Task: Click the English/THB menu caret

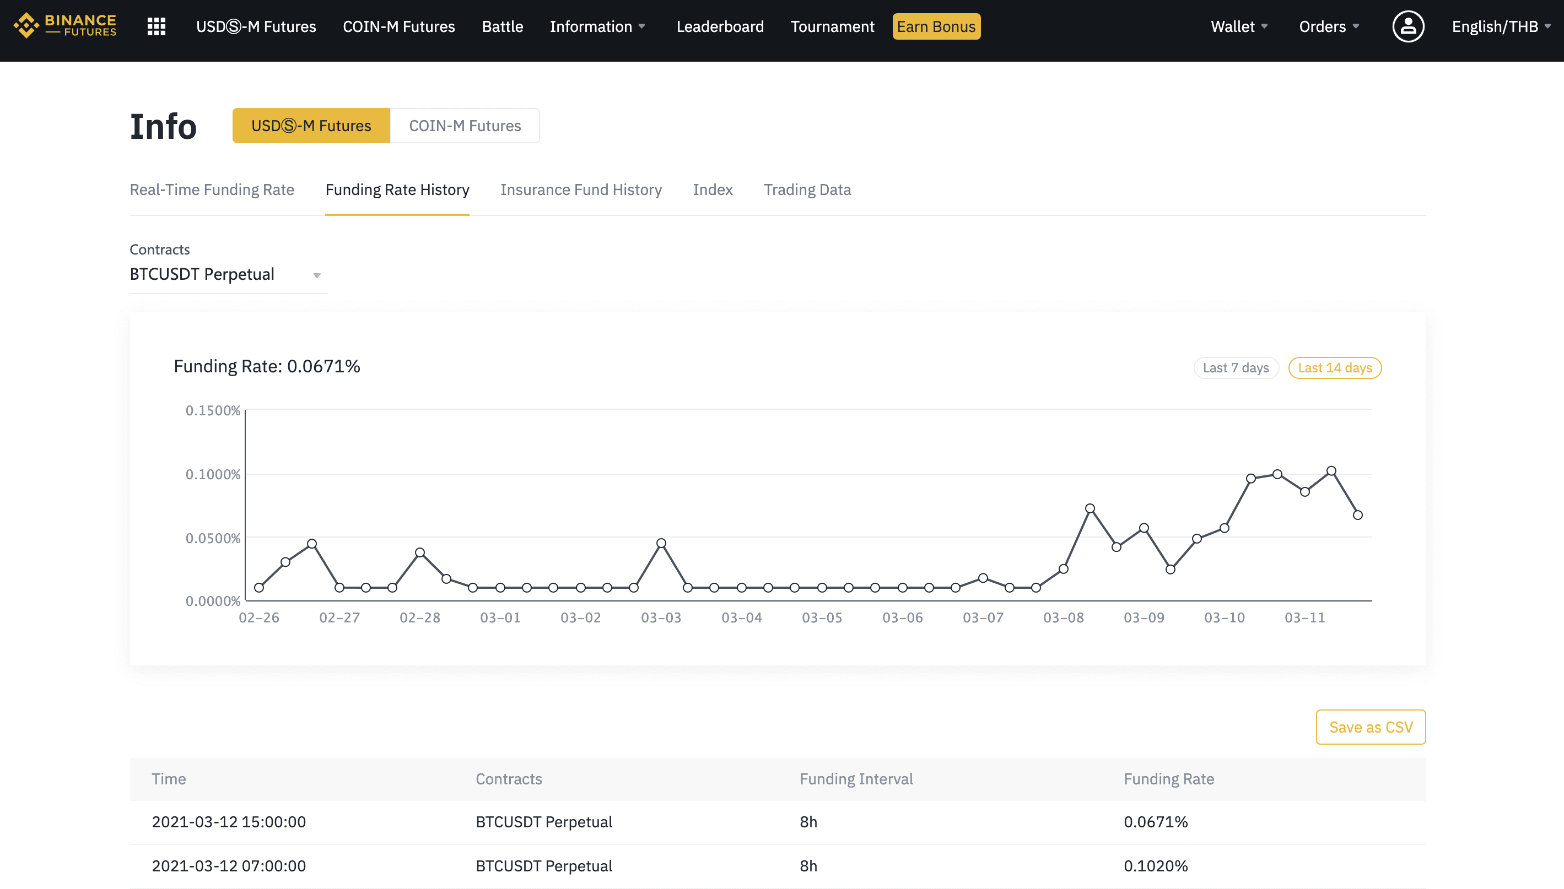Action: (1547, 26)
